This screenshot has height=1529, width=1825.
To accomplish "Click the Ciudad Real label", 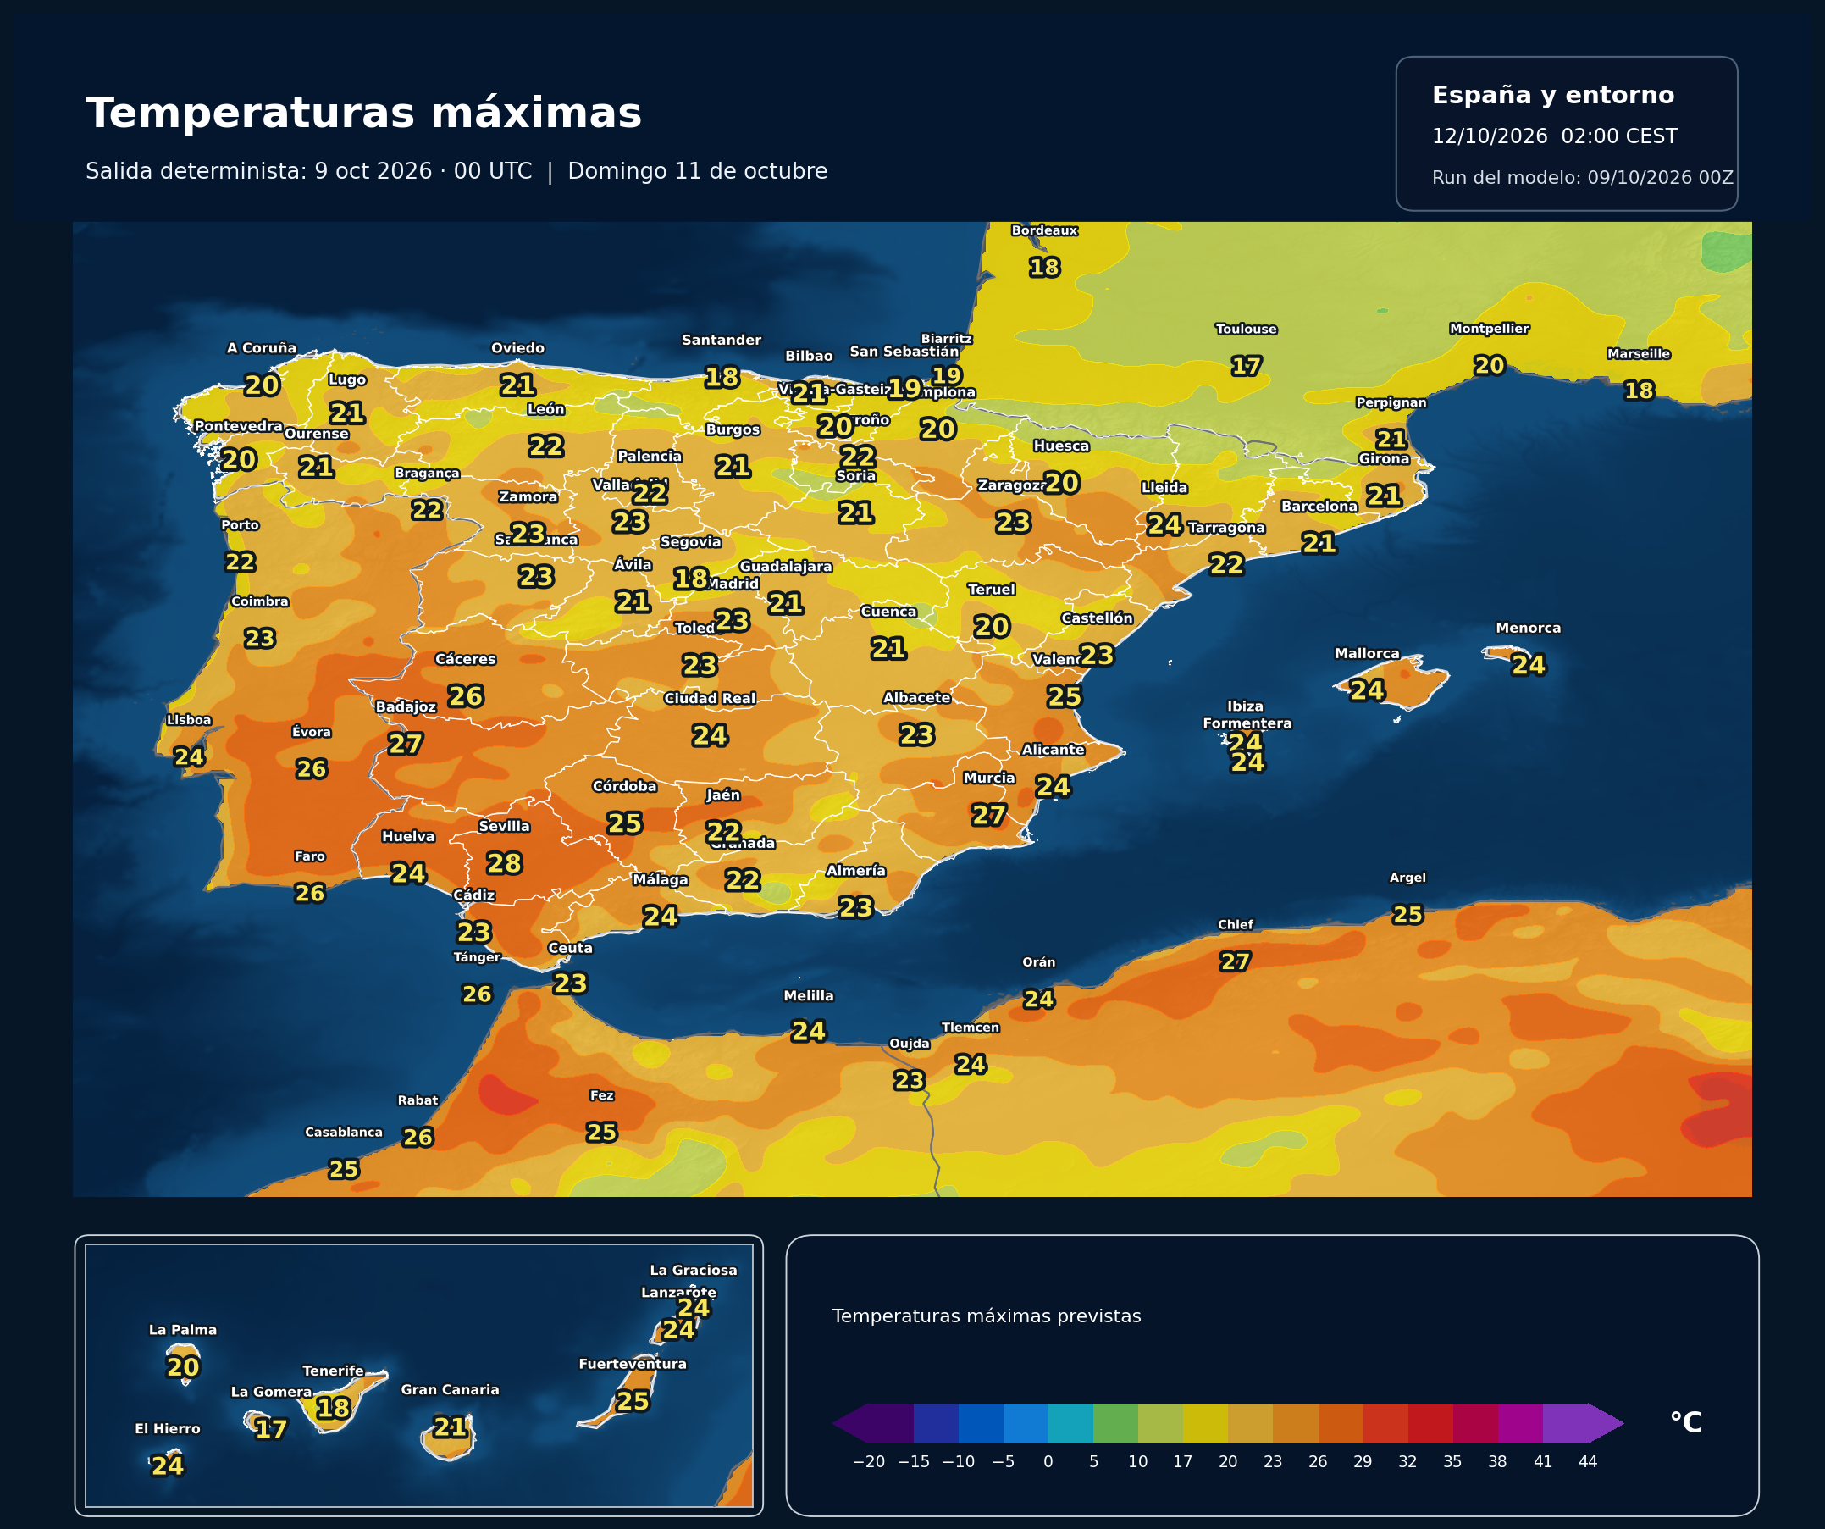I will tap(710, 698).
